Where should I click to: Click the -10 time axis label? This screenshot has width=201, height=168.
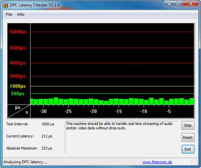(143, 111)
